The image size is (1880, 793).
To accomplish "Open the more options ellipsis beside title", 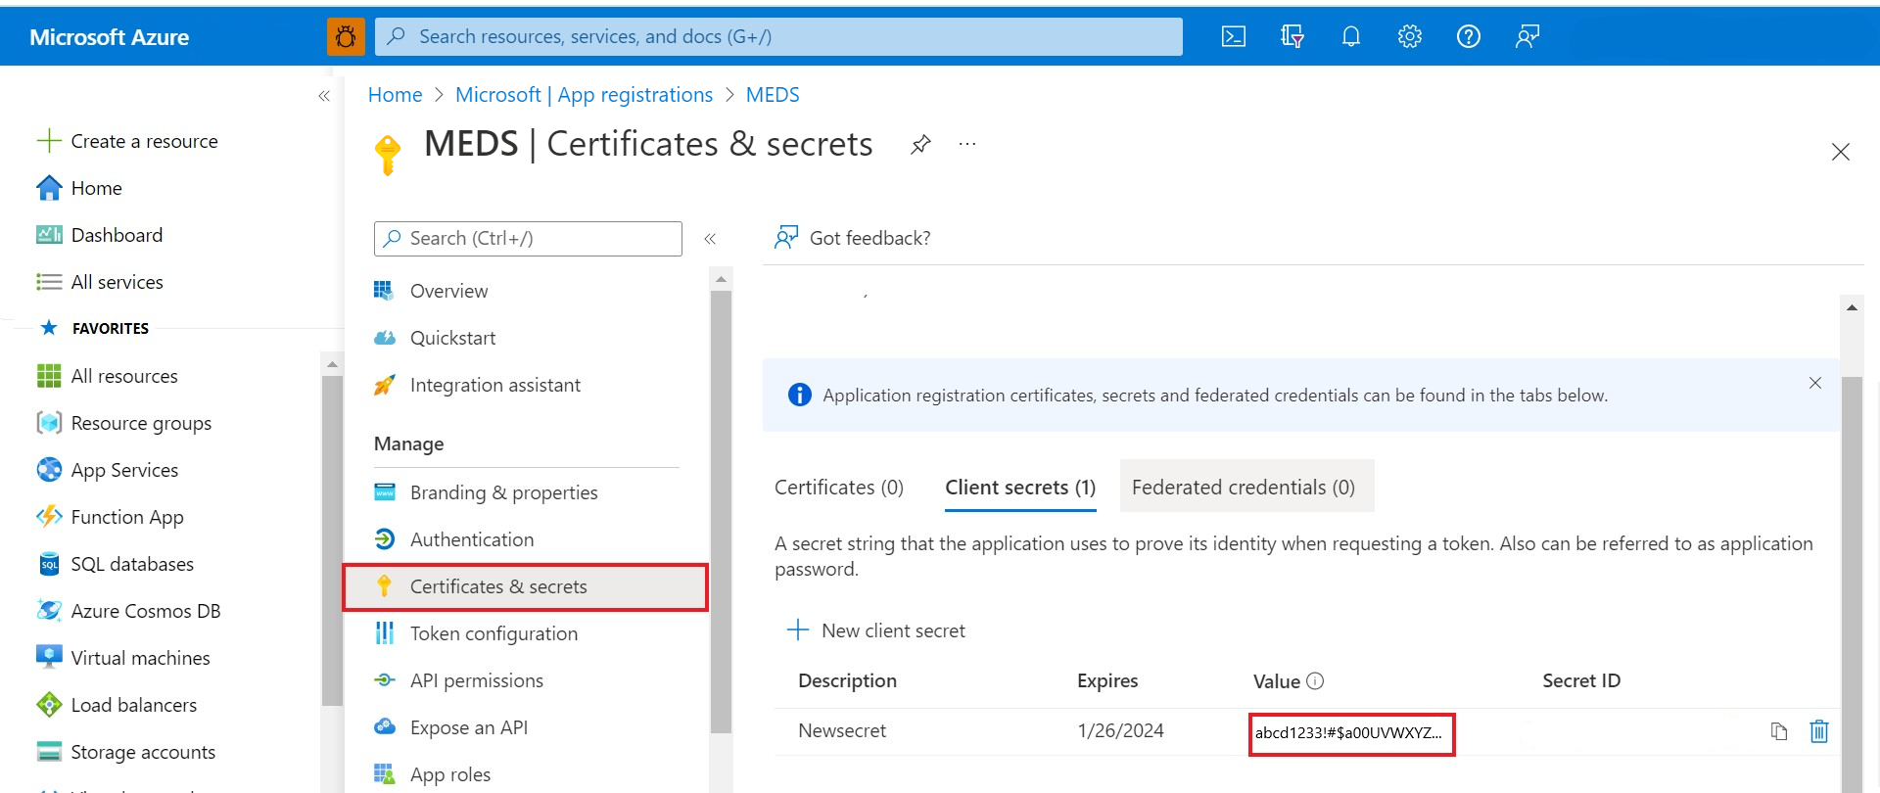I will 967,144.
